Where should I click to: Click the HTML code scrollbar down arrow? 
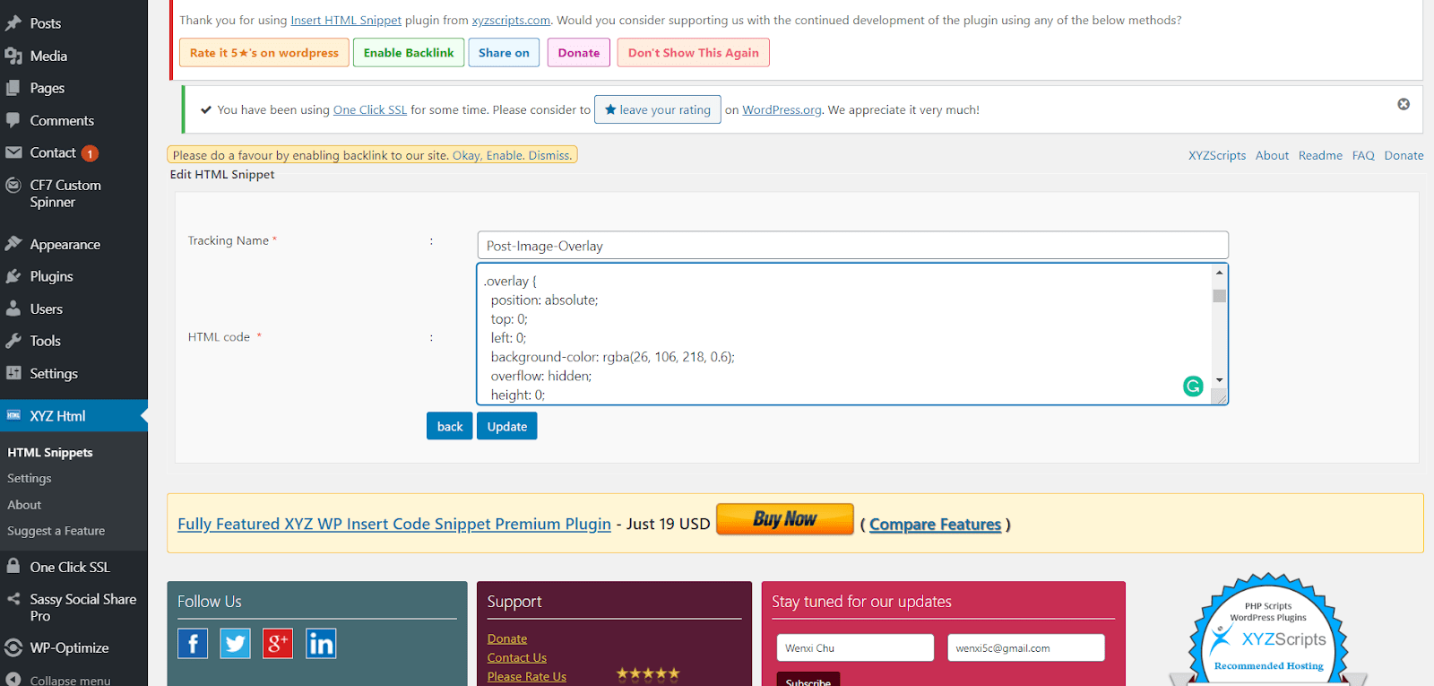(1219, 380)
